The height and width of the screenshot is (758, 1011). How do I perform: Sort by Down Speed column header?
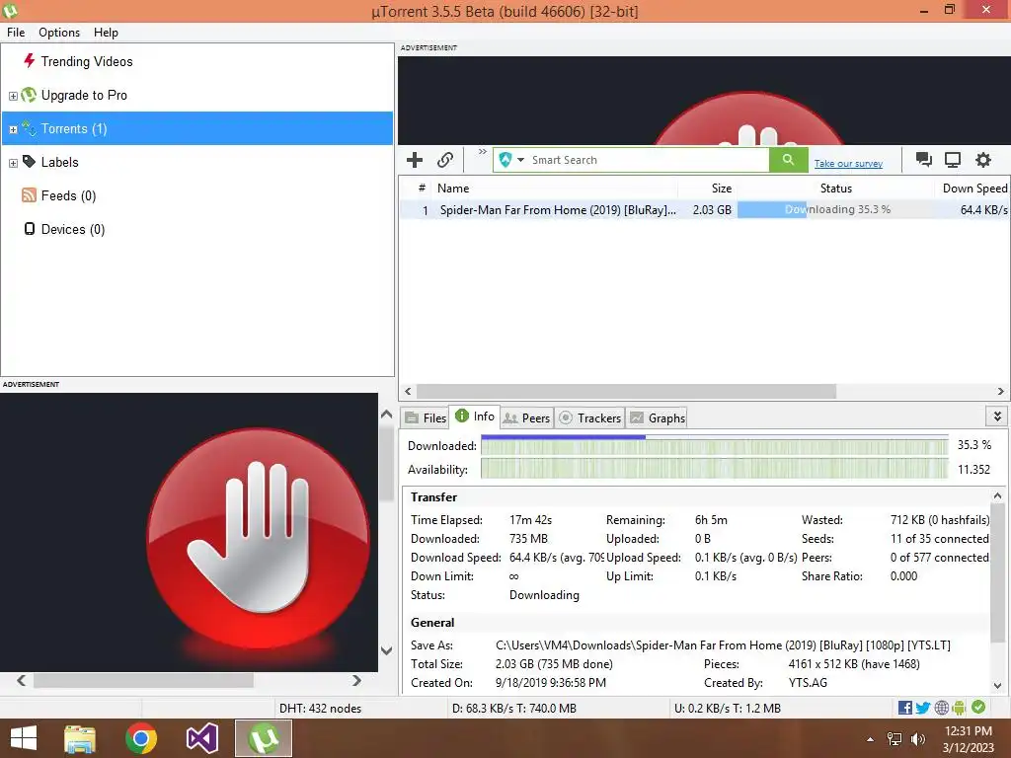(x=974, y=189)
